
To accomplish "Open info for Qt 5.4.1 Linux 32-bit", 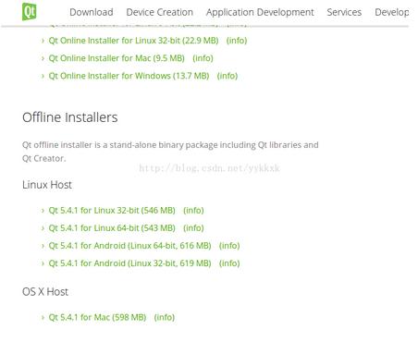I will click(x=193, y=210).
